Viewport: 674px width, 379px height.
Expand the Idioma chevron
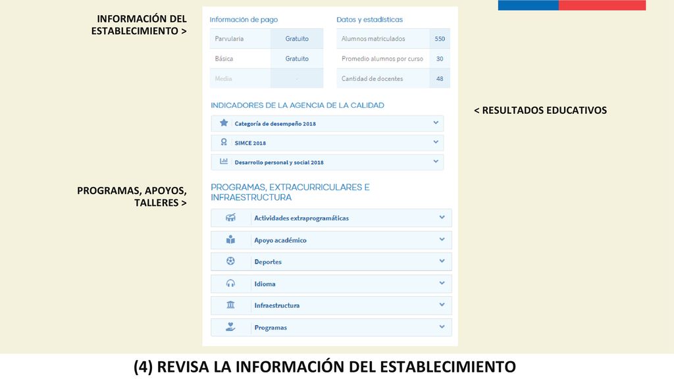[442, 283]
